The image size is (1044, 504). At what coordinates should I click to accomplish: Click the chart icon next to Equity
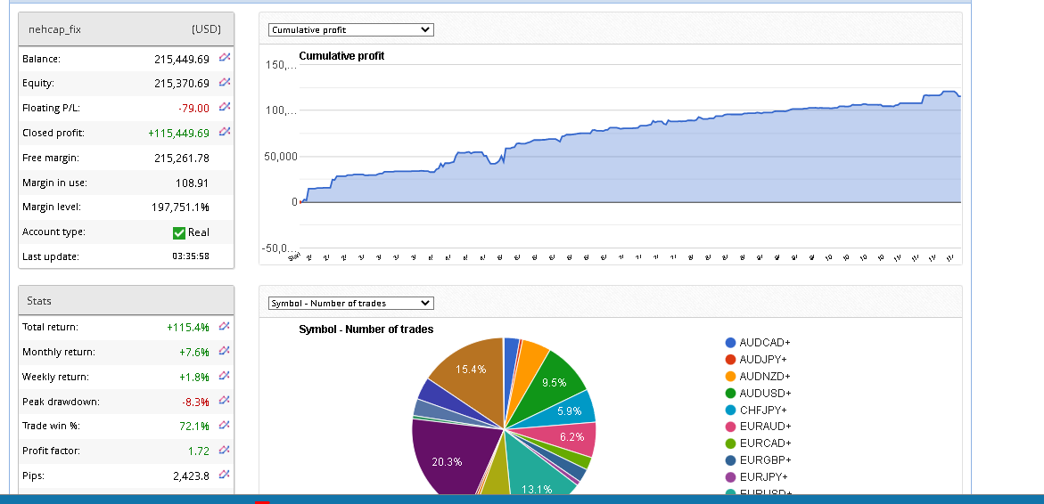(x=225, y=83)
